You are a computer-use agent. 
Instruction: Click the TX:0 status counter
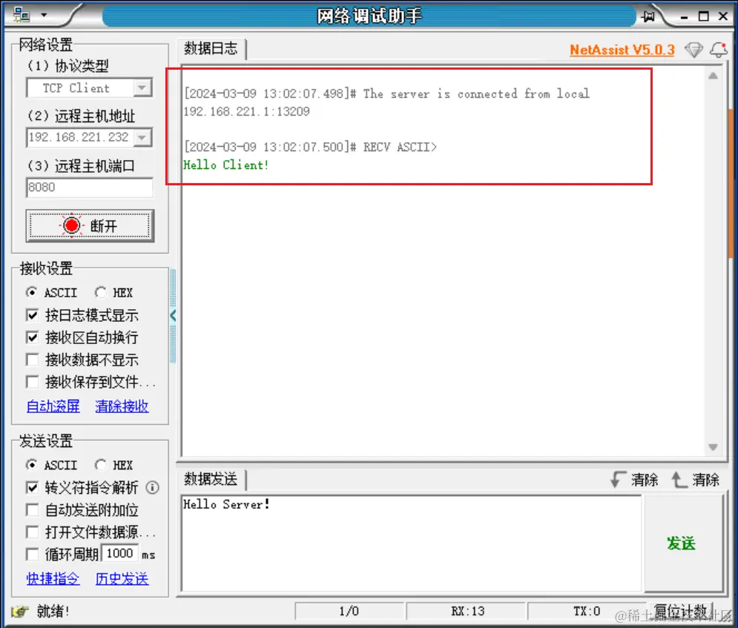click(586, 611)
